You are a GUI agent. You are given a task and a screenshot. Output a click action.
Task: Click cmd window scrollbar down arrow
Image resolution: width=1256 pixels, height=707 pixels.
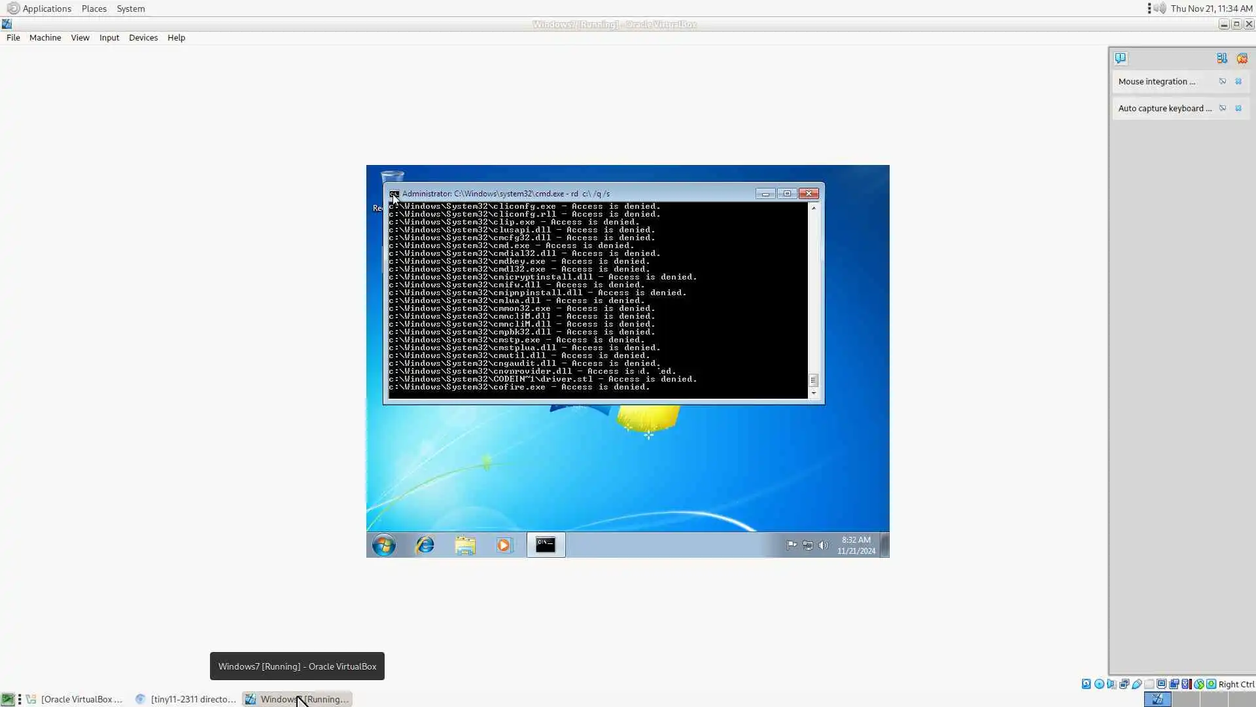coord(814,393)
